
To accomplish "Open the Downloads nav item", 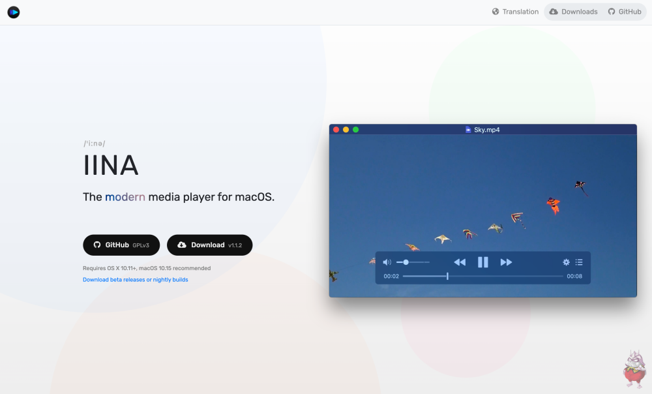I will pyautogui.click(x=573, y=12).
